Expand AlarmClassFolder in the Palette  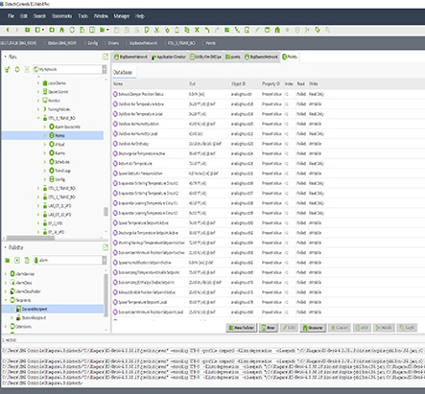6,291
